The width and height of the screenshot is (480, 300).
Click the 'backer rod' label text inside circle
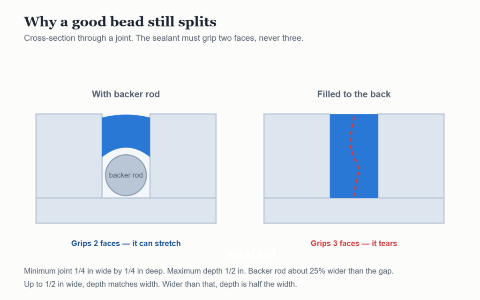pos(126,175)
